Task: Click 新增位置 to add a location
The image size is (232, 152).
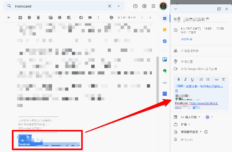Action: pyautogui.click(x=187, y=61)
